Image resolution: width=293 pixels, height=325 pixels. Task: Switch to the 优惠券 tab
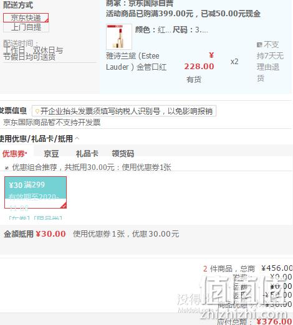(x=14, y=154)
